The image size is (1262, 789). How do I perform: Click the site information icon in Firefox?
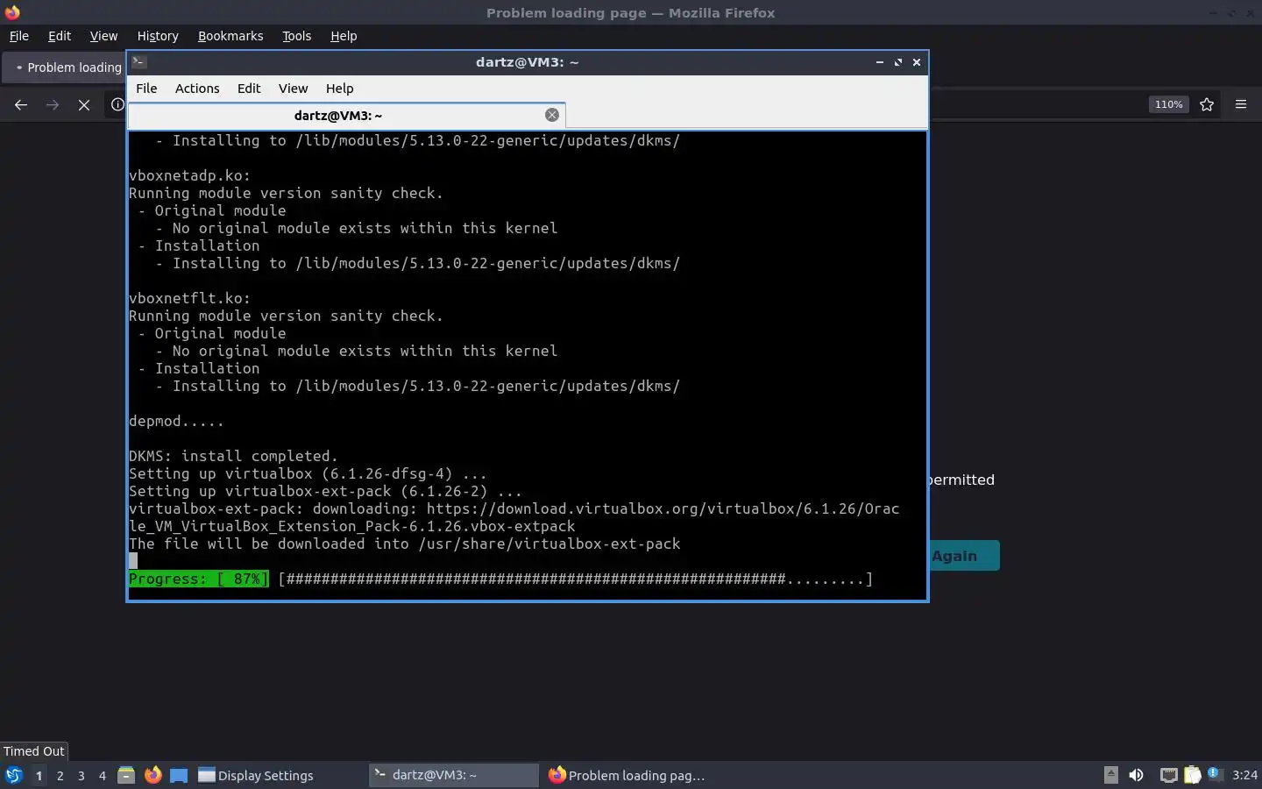[117, 104]
